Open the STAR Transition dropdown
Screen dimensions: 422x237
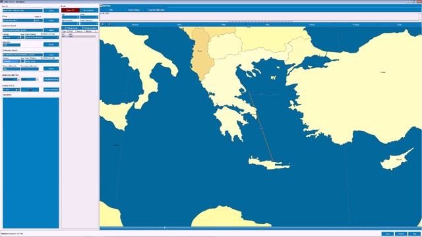89,23
